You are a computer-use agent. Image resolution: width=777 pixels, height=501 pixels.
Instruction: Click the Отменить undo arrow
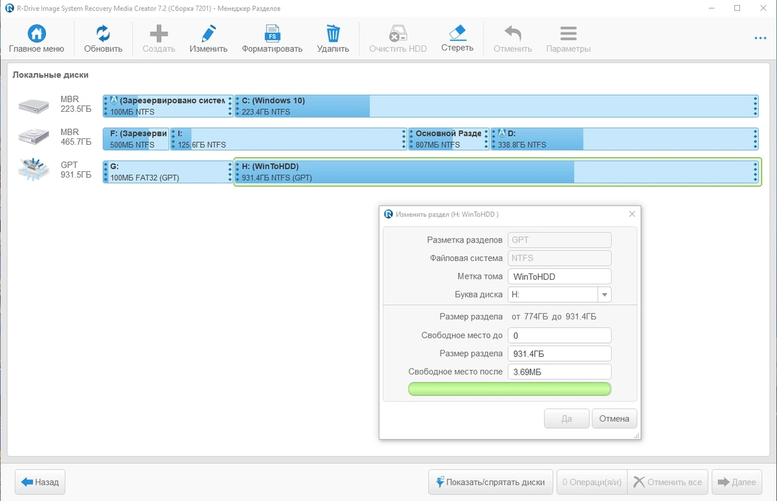[x=513, y=34]
